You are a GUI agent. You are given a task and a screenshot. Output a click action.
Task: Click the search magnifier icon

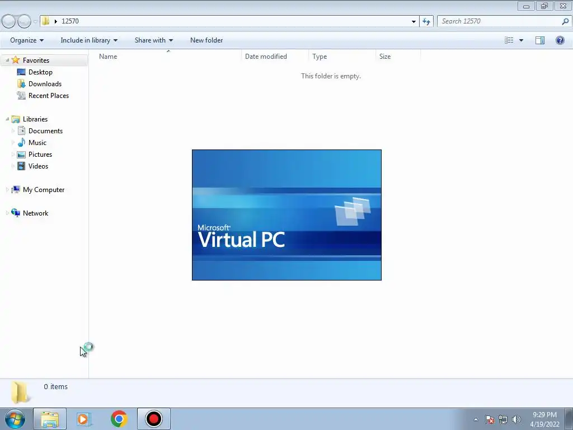pos(565,21)
